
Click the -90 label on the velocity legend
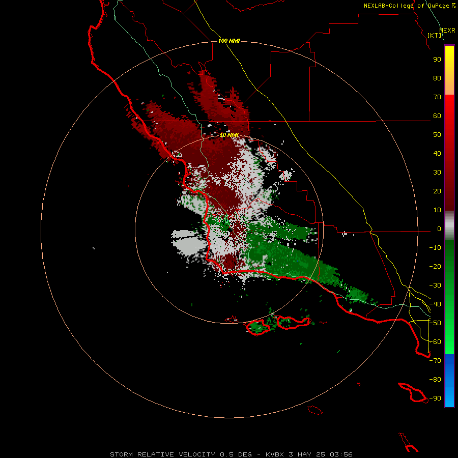435,398
